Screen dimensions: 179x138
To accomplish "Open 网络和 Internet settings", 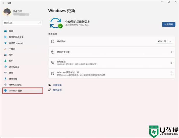I will pyautogui.click(x=23, y=43).
